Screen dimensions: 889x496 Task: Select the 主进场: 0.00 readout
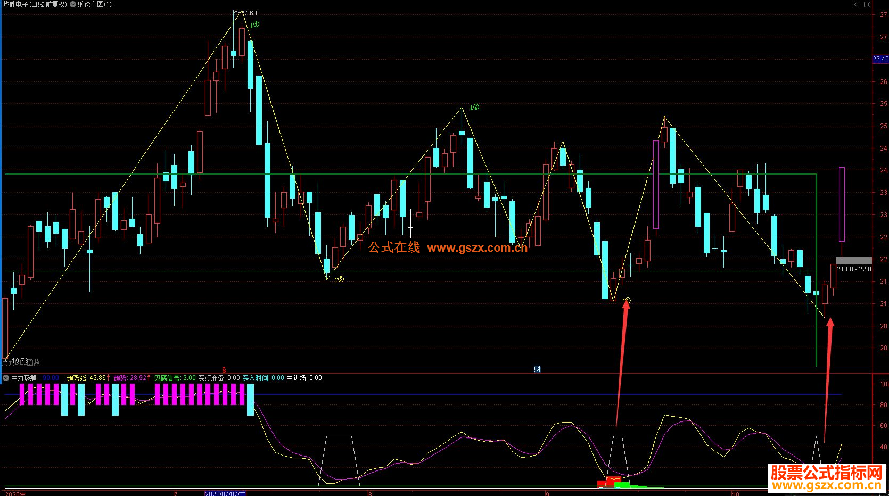pyautogui.click(x=304, y=378)
